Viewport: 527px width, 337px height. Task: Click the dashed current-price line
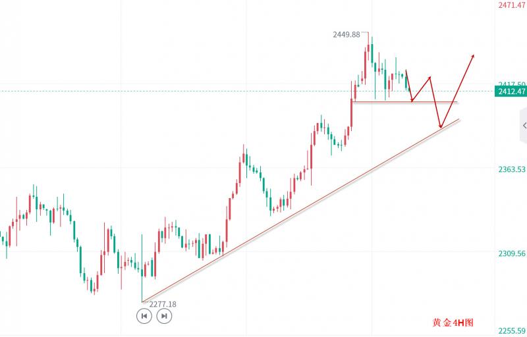point(198,91)
